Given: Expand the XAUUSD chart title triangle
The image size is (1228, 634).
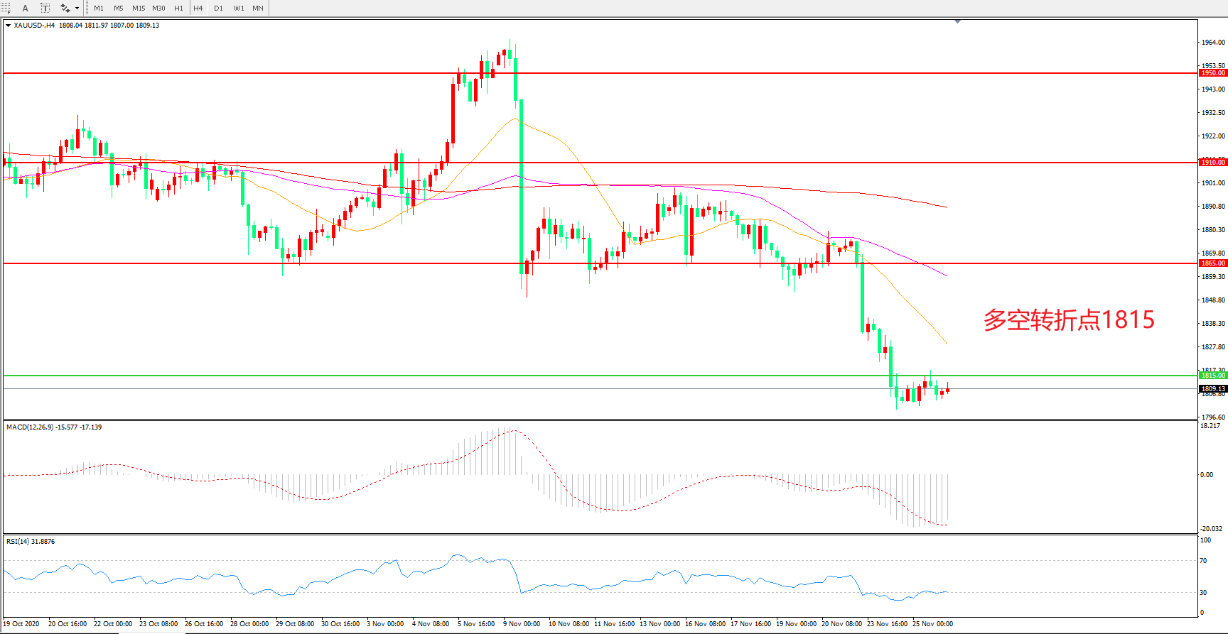Looking at the screenshot, I should pos(8,26).
